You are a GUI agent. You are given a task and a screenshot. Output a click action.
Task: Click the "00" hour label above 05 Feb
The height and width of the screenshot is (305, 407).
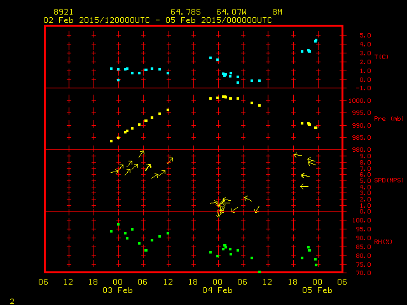[x=317, y=282]
